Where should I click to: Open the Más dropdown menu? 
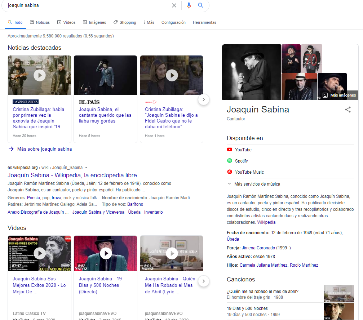click(149, 22)
